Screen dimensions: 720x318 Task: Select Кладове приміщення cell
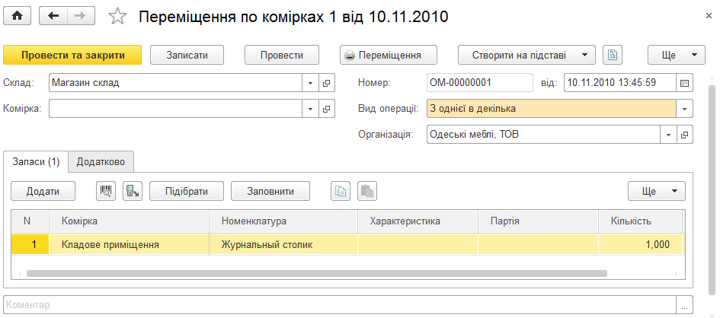(x=129, y=245)
